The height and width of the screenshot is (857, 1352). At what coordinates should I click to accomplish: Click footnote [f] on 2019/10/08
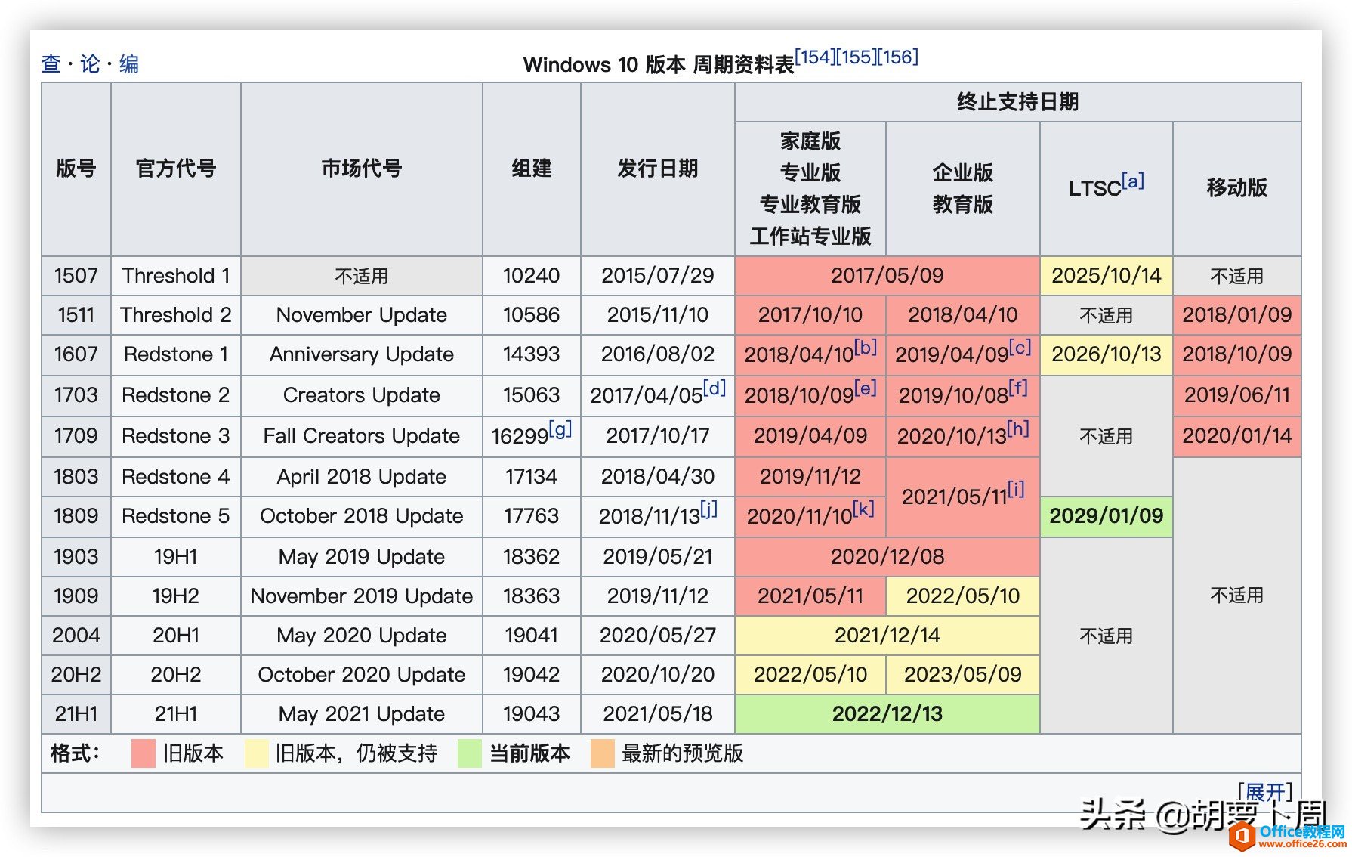[x=1018, y=388]
